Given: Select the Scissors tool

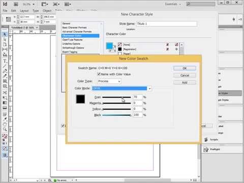Looking at the screenshot, I should [5, 93].
